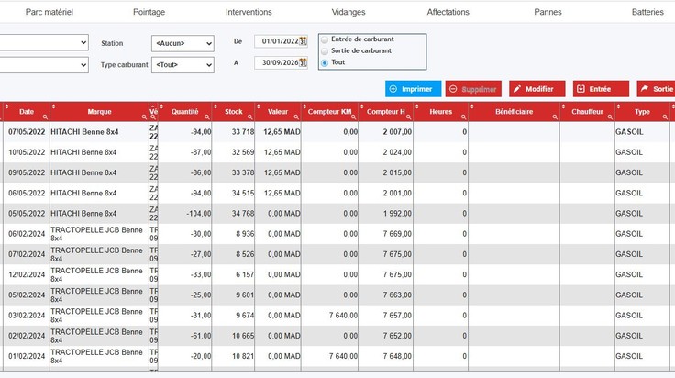The image size is (675, 378).
Task: Click search icon in Compteur H column header
Action: point(408,117)
